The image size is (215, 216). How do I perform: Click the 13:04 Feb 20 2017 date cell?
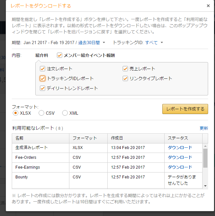[136, 148]
